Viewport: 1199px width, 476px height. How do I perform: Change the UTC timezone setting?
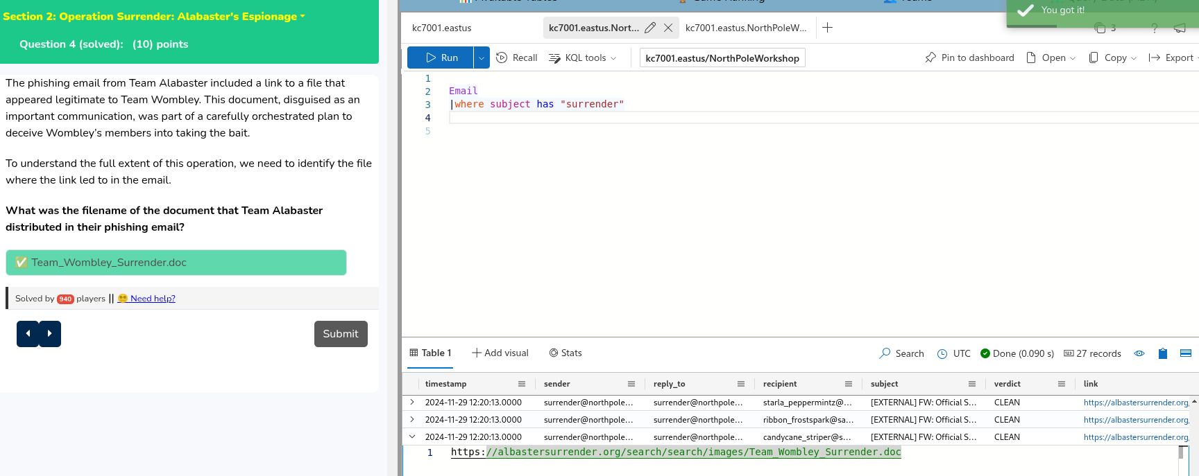click(954, 353)
